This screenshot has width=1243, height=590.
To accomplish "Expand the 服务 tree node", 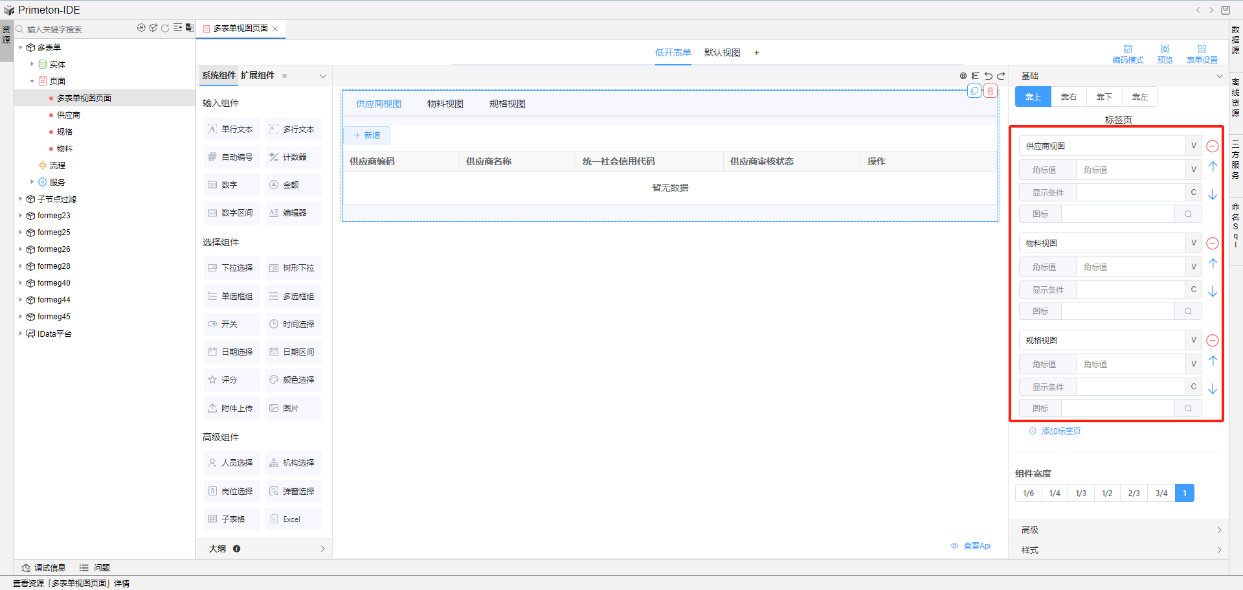I will [32, 182].
